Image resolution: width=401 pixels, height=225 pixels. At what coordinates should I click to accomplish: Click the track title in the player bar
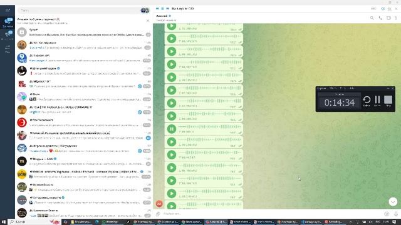coord(182,9)
